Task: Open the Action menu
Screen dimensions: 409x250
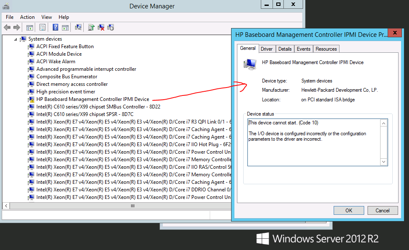Action: [27, 17]
